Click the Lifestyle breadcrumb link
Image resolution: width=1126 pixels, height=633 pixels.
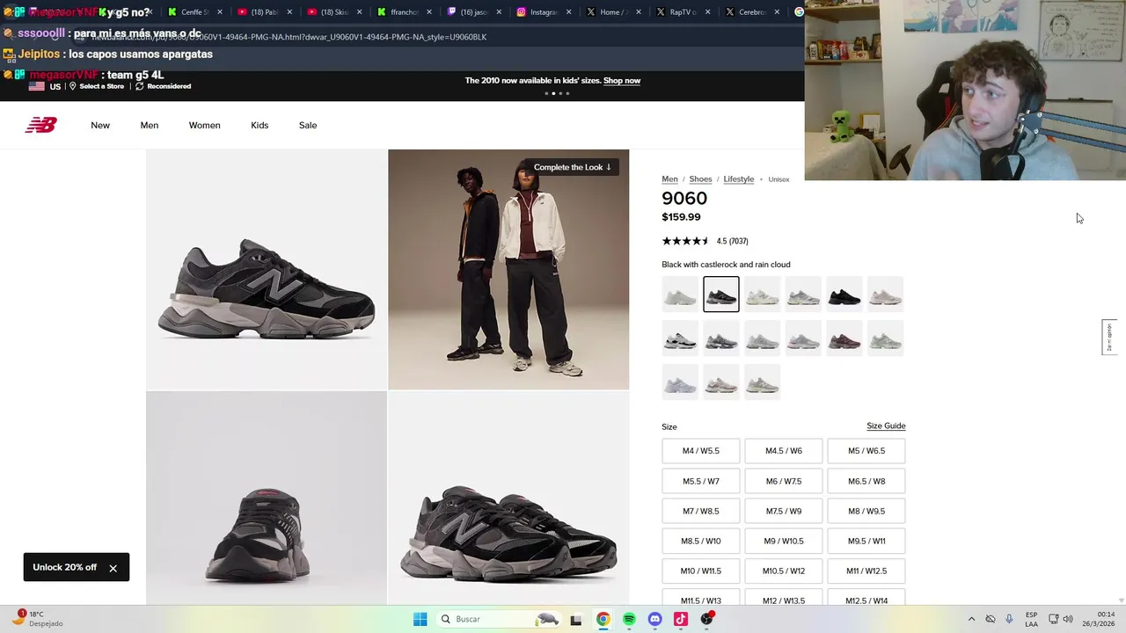(739, 179)
